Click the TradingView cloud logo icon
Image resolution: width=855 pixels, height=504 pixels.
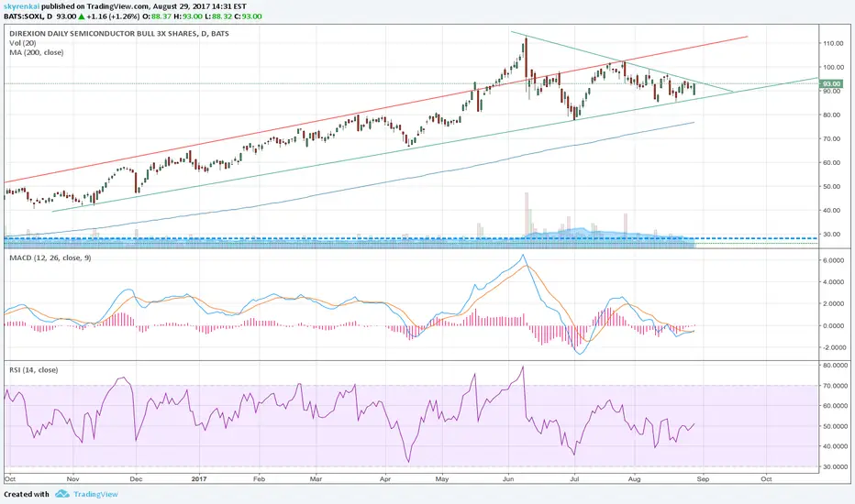[62, 494]
